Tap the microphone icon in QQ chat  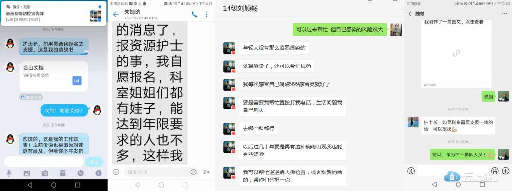[x=9, y=173]
